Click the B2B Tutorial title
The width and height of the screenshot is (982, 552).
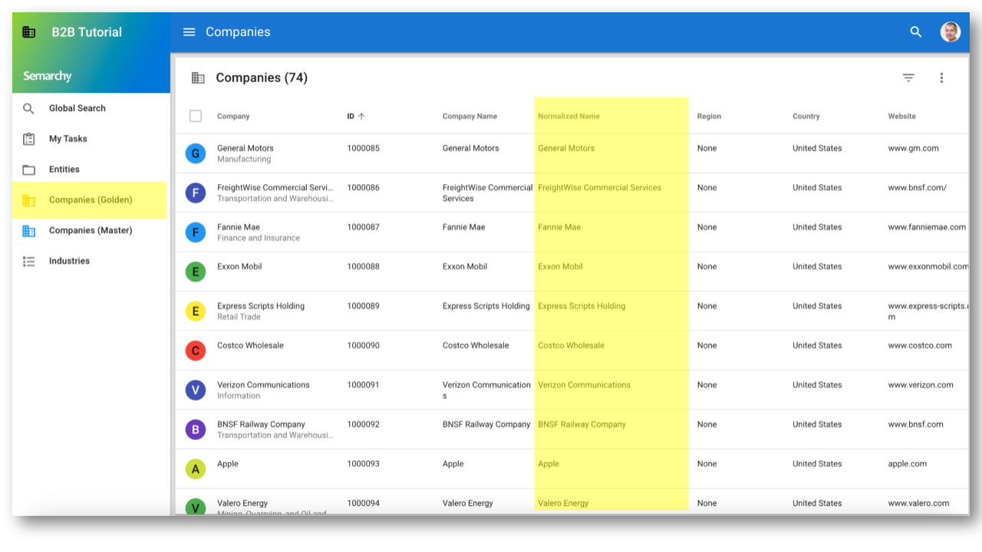(x=87, y=32)
